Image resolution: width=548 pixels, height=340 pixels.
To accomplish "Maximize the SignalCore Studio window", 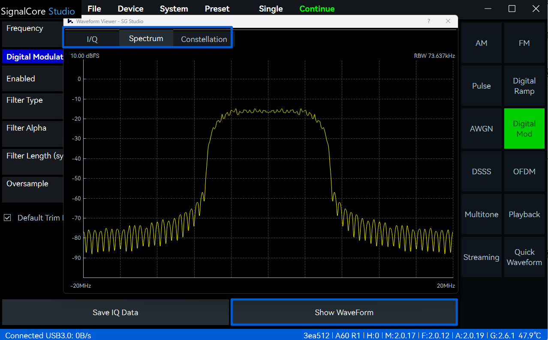I will click(x=512, y=9).
